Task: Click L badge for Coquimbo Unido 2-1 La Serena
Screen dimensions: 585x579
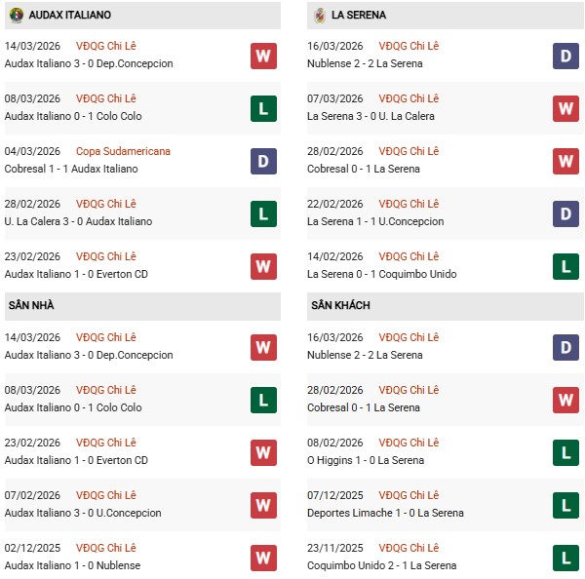Action: coord(565,558)
